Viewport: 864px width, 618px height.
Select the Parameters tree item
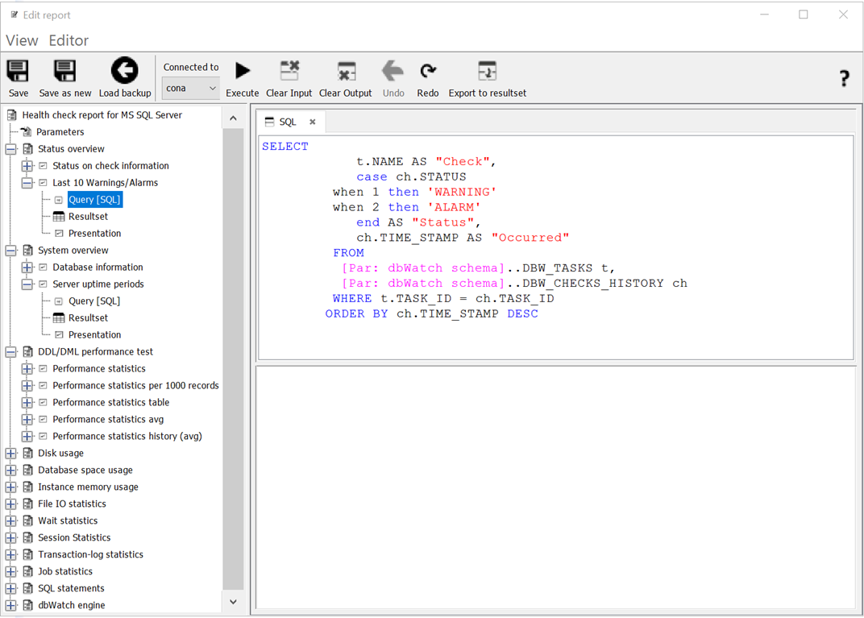(x=60, y=132)
